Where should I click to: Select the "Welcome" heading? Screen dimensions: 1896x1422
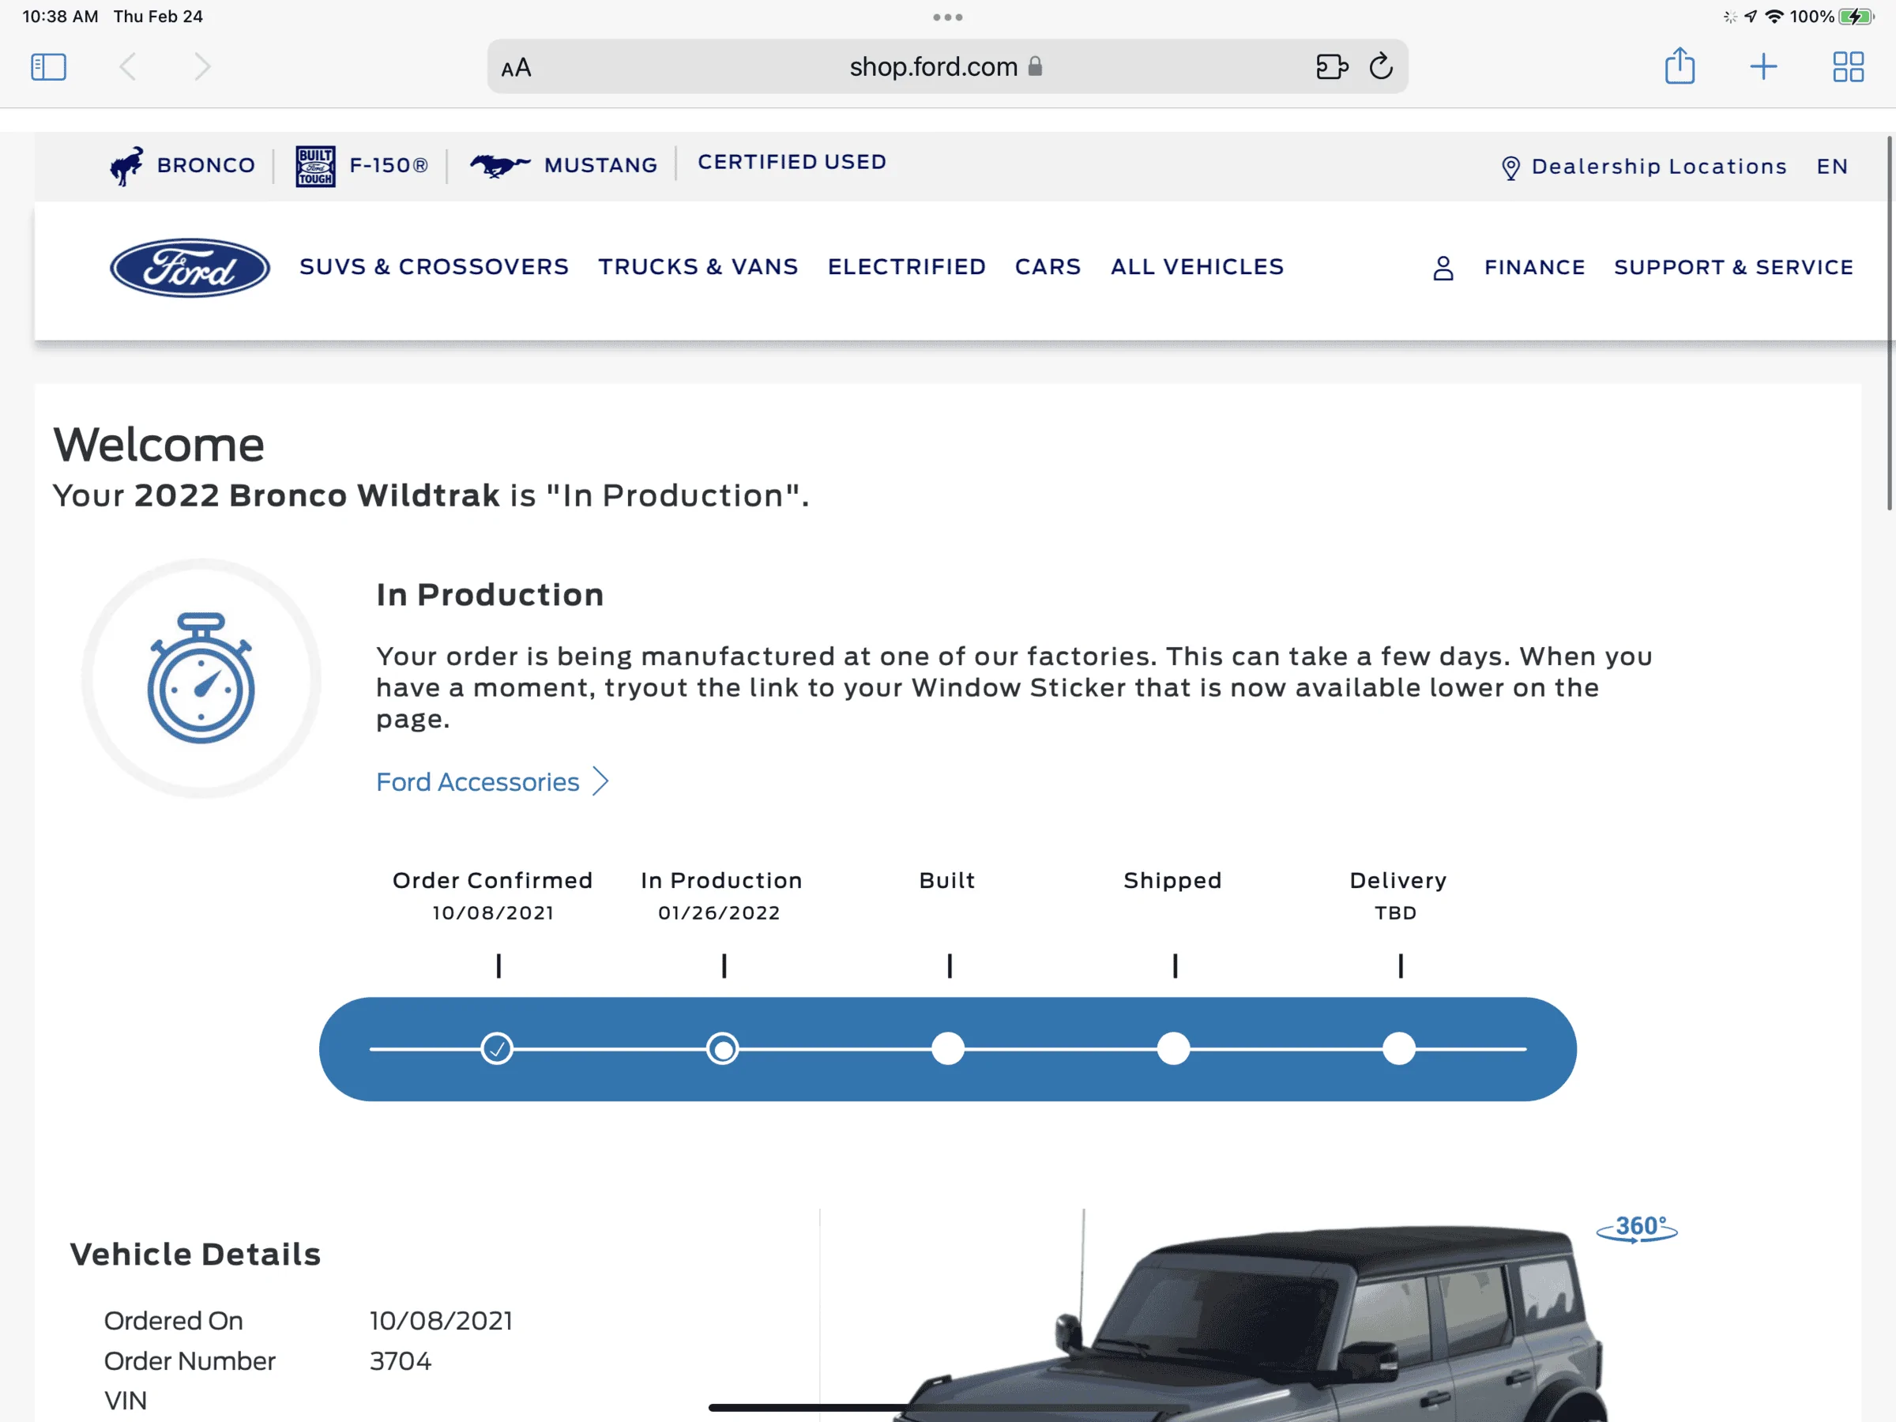coord(159,445)
